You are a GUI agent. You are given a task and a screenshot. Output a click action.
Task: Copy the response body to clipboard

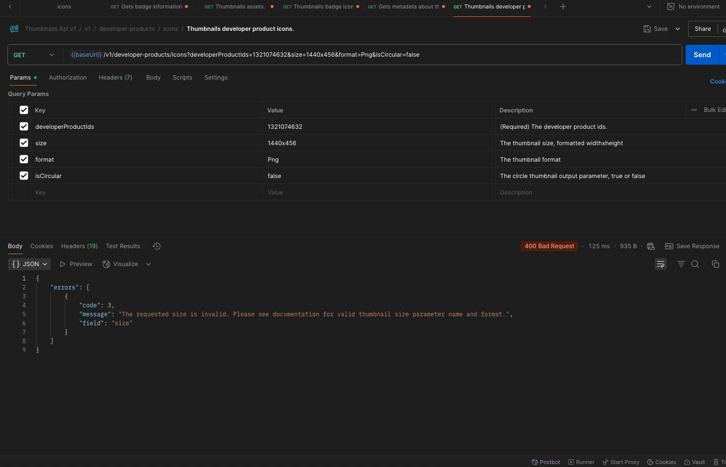point(716,264)
